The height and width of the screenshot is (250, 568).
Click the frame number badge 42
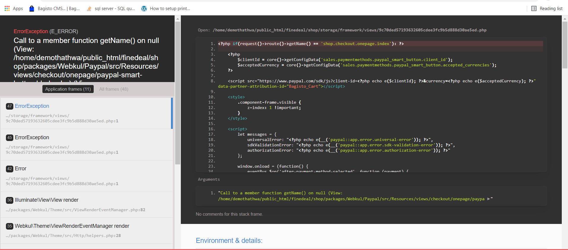(x=9, y=169)
